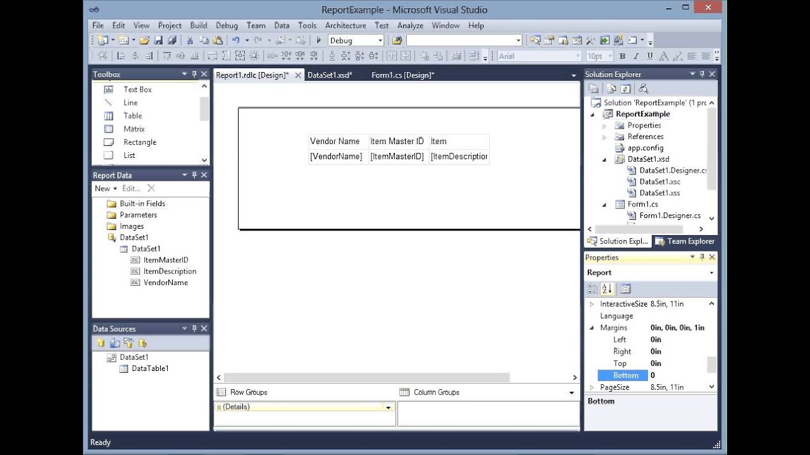810x455 pixels.
Task: Start debugging with the green play arrow
Action: pos(319,40)
